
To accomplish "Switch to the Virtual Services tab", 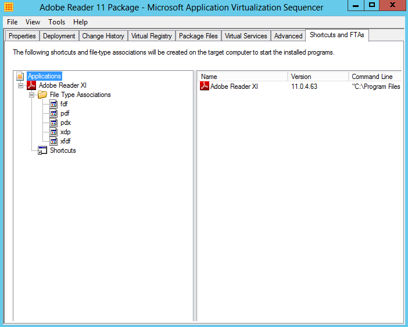I will tap(246, 36).
